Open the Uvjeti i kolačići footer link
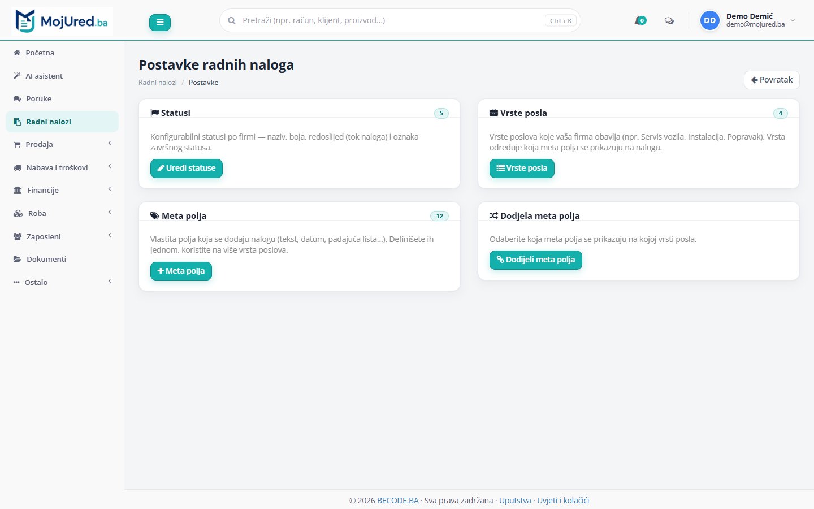 pyautogui.click(x=563, y=501)
